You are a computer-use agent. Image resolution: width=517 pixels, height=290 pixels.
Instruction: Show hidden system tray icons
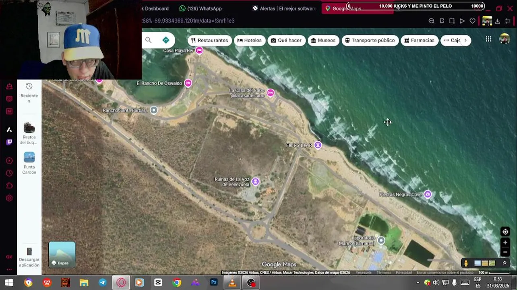[x=418, y=283]
